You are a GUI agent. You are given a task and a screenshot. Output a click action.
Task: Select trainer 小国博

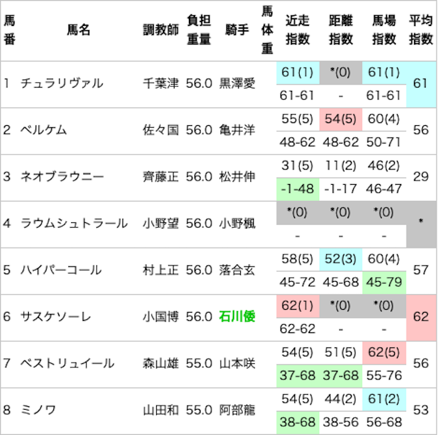click(160, 317)
